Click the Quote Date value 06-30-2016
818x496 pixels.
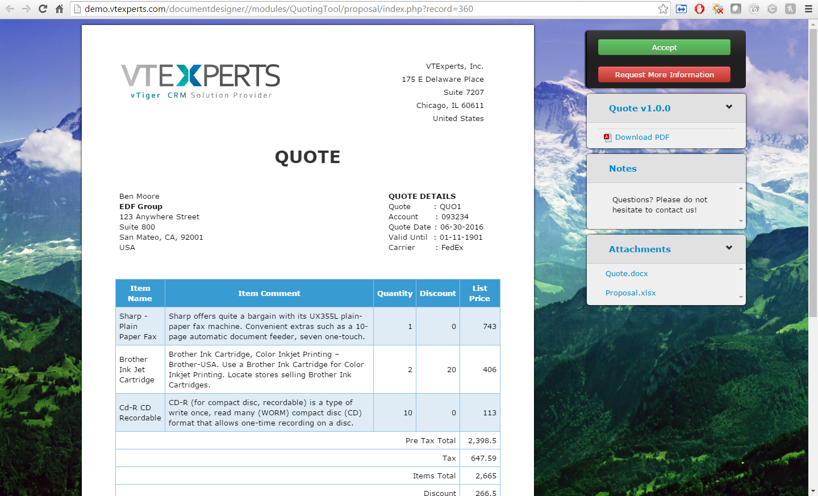tap(462, 227)
